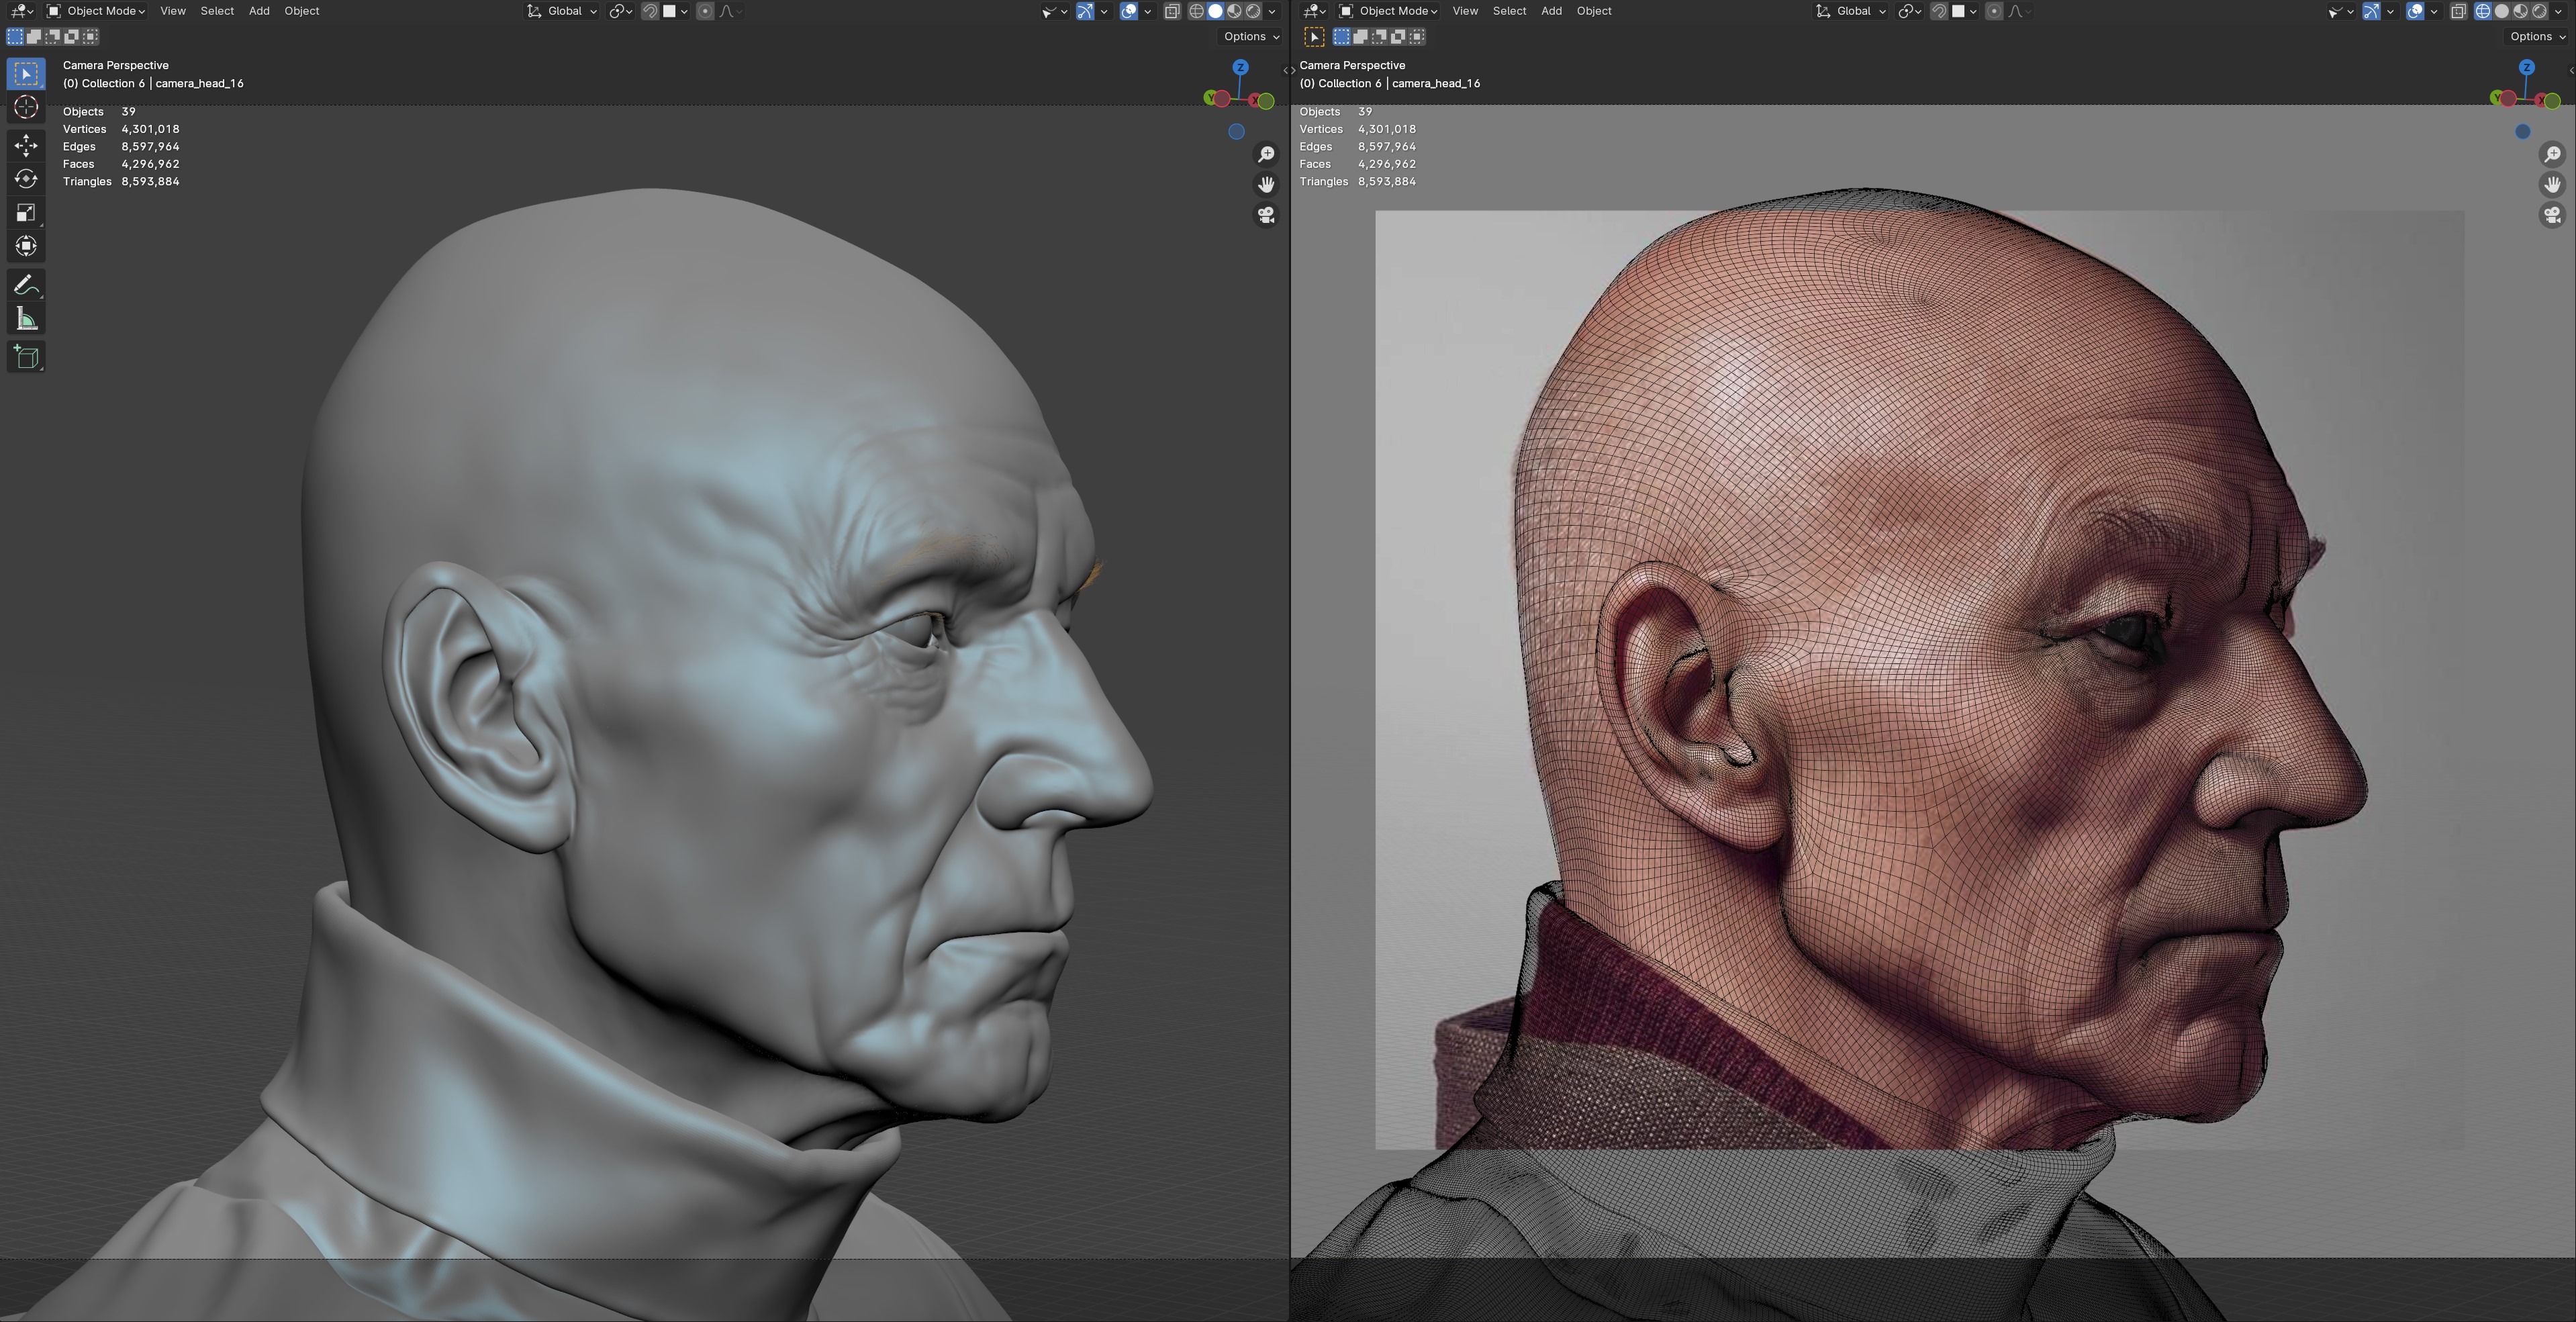Image resolution: width=2576 pixels, height=1322 pixels.
Task: Toggle X-ray mode in right viewport header
Action: tap(2458, 11)
